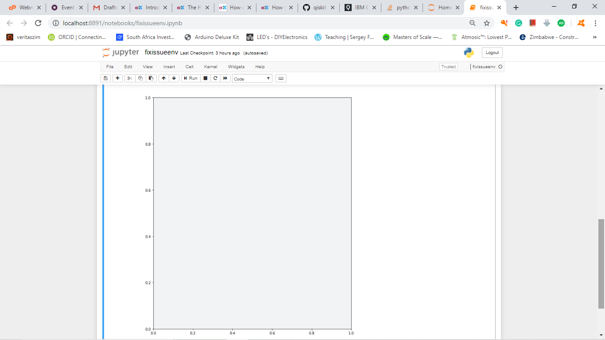Image resolution: width=605 pixels, height=340 pixels.
Task: Go back with the browser back arrow
Action: click(x=10, y=23)
